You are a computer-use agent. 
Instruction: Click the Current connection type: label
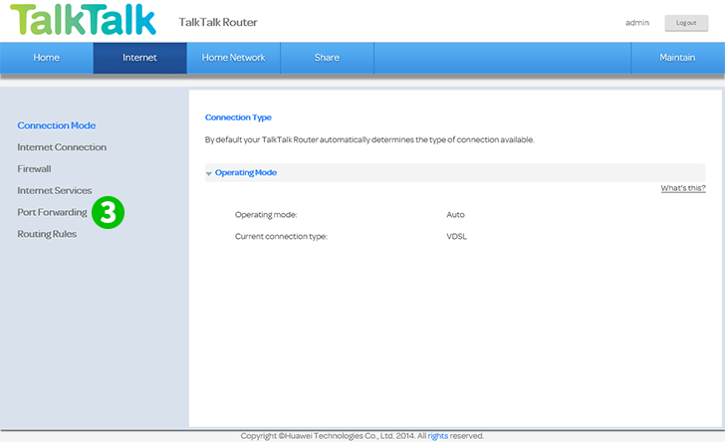tap(281, 236)
